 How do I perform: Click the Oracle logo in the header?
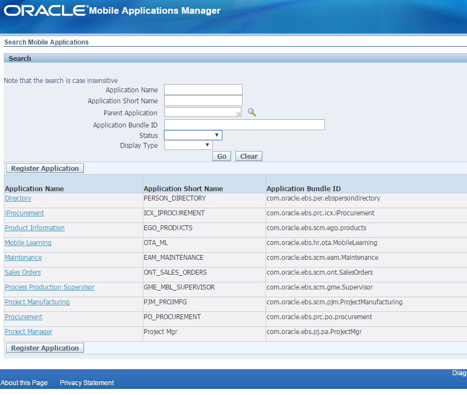[x=46, y=10]
